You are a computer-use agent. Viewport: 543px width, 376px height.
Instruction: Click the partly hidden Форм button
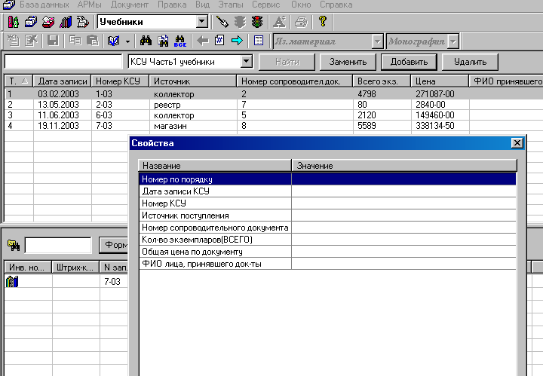(114, 245)
